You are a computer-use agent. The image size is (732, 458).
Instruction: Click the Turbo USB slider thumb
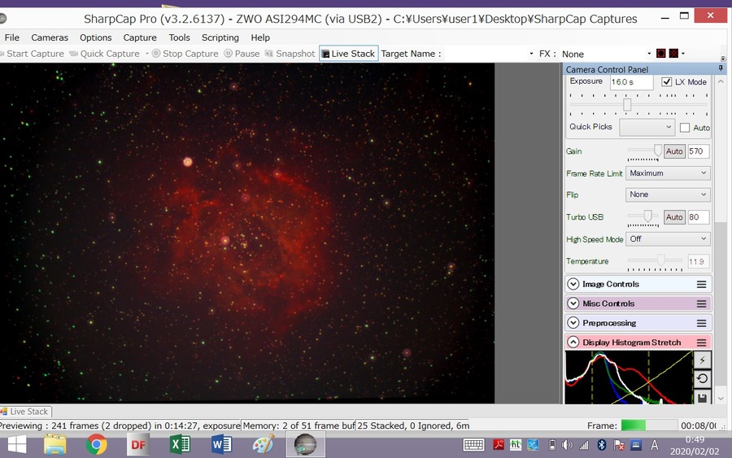[647, 216]
